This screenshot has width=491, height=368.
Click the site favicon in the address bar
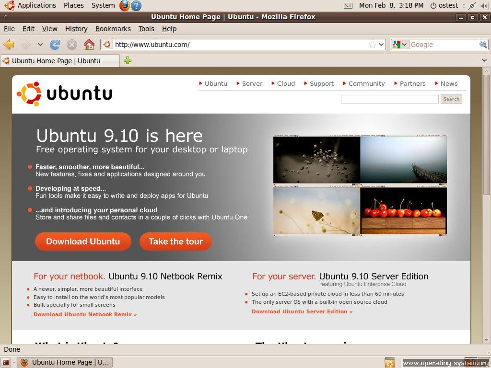coord(107,45)
